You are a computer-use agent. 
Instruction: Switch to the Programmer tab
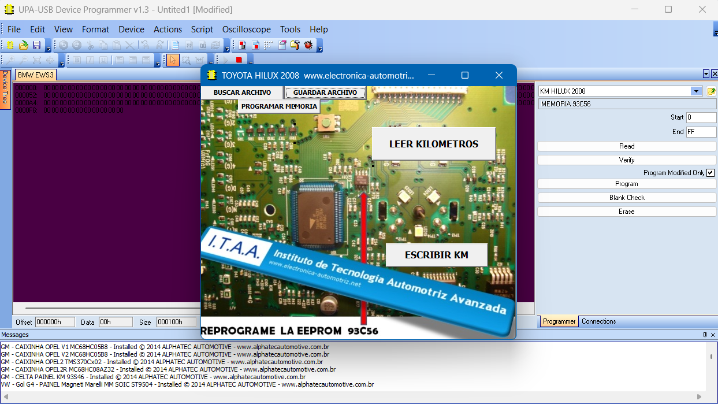click(559, 321)
